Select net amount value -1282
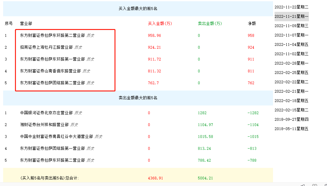The width and height of the screenshot is (327, 186). coord(253,113)
